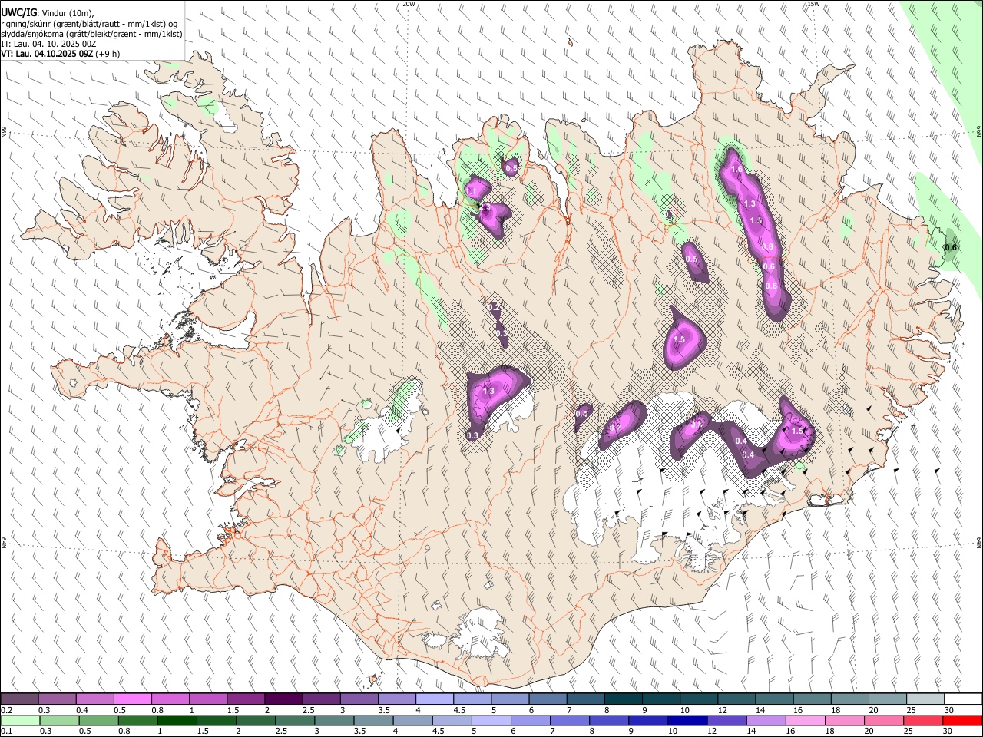Click the '0.2' snowfall value on the map

(x=495, y=307)
